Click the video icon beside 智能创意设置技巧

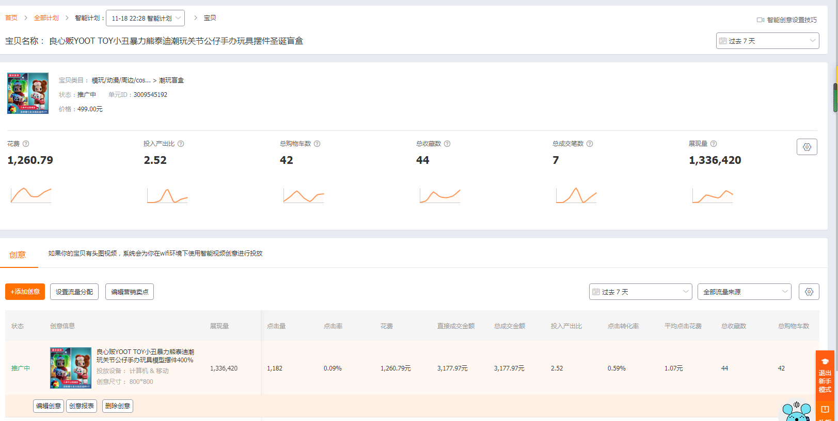point(760,20)
